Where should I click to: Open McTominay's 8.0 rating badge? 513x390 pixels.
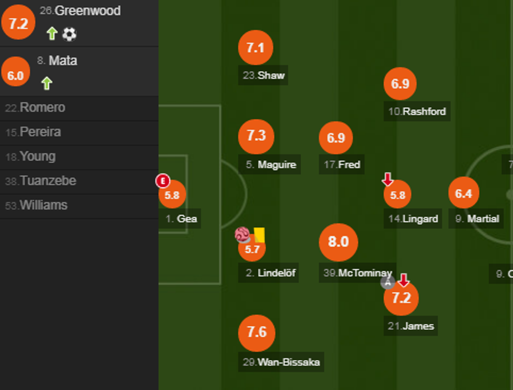click(338, 242)
